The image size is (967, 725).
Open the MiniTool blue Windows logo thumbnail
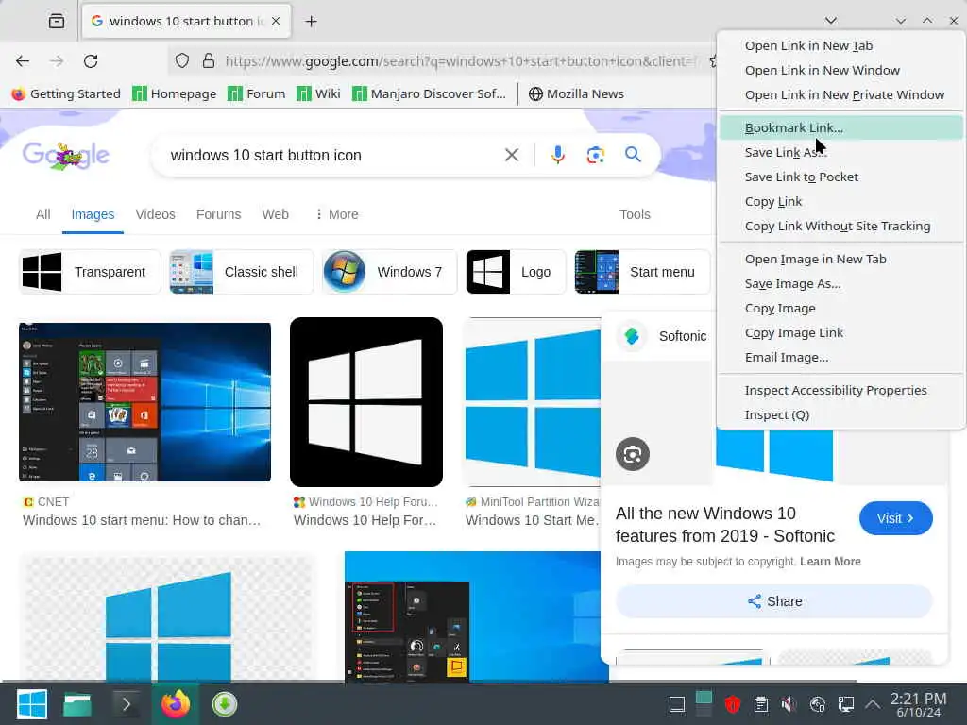click(533, 402)
